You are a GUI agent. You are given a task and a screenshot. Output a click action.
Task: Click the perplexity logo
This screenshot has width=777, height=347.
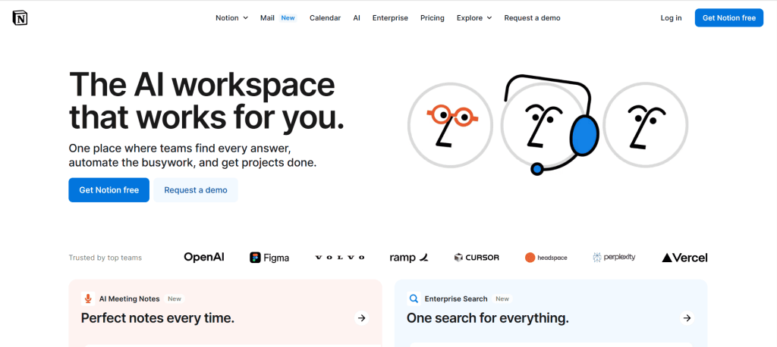[614, 258]
